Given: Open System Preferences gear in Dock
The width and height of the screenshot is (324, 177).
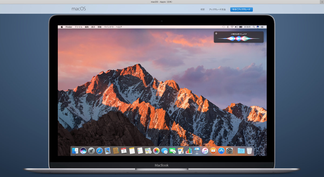Looking at the screenshot, I should (230, 151).
